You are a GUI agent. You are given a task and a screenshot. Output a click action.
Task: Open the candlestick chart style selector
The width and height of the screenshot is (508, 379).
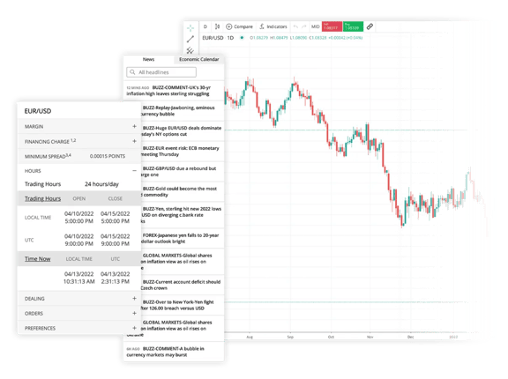pyautogui.click(x=217, y=26)
